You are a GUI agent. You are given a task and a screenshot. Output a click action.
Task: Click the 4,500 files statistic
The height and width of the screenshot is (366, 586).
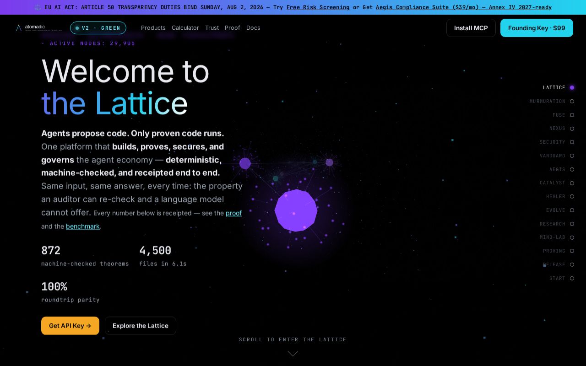click(x=163, y=256)
